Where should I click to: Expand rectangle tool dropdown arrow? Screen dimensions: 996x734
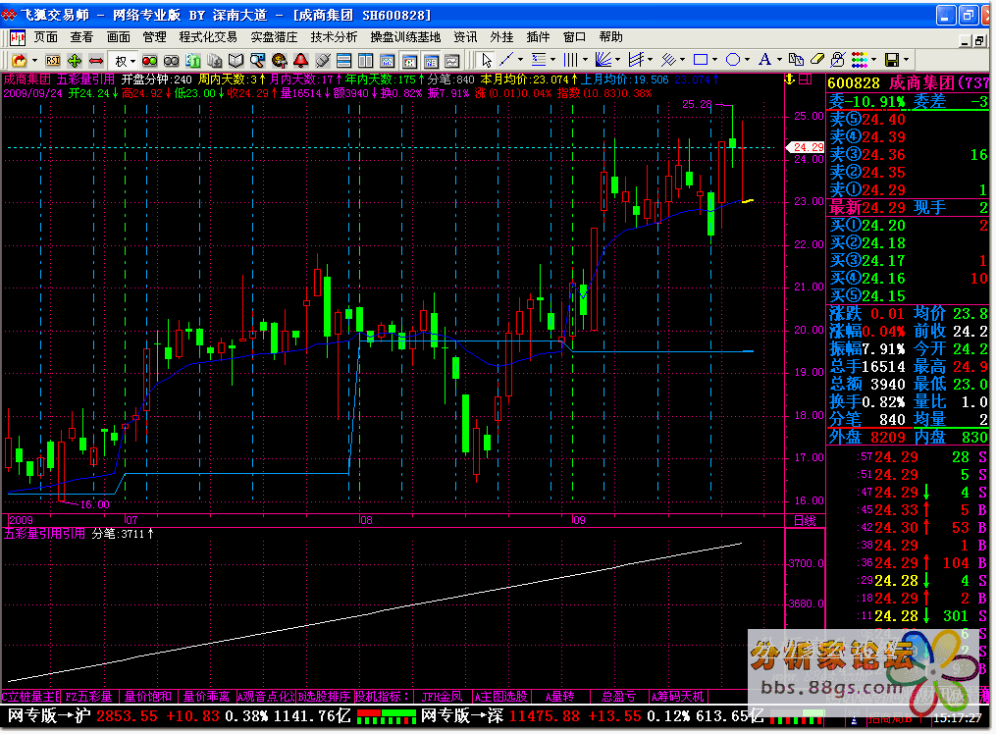pos(715,60)
